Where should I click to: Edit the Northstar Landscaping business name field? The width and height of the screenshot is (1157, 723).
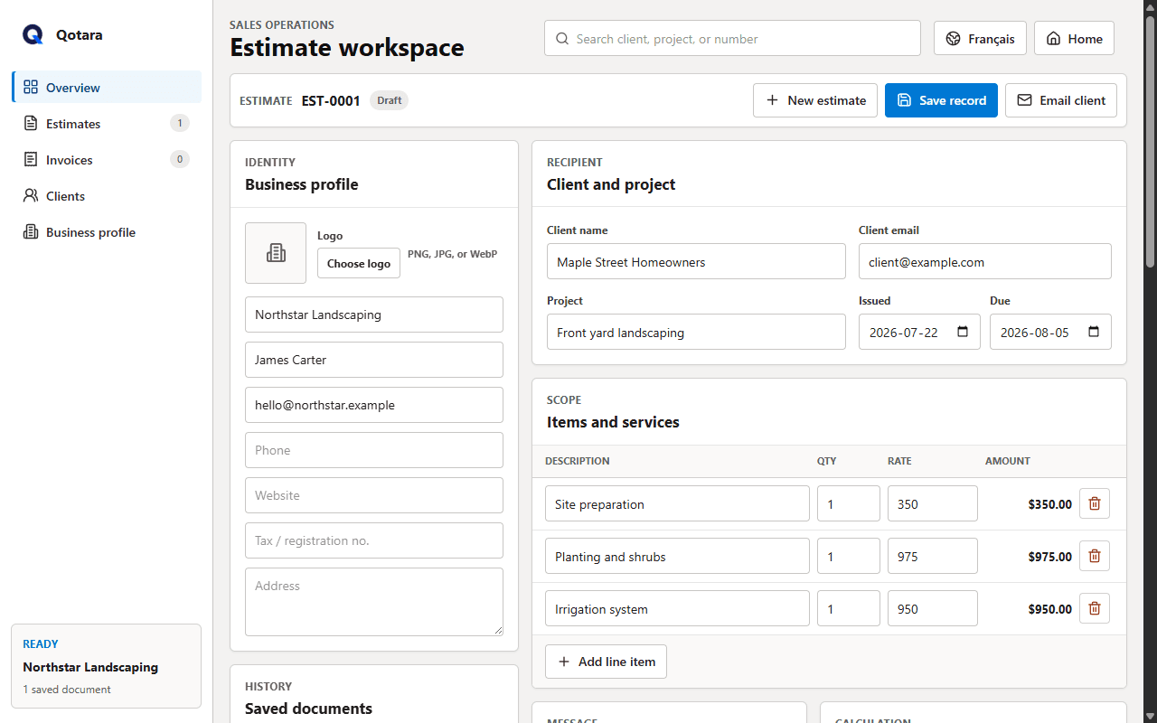point(374,315)
